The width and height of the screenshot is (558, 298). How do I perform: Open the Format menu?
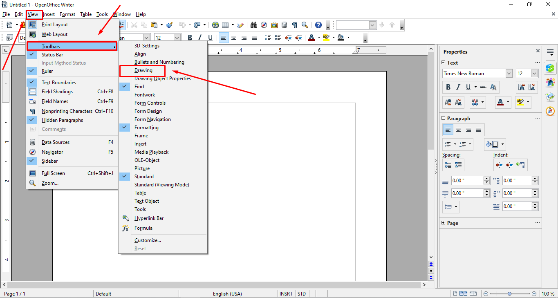coord(67,14)
